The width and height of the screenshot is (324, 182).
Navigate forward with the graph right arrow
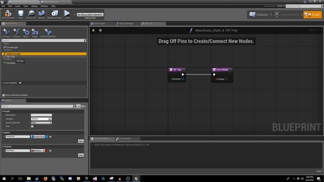[100, 30]
